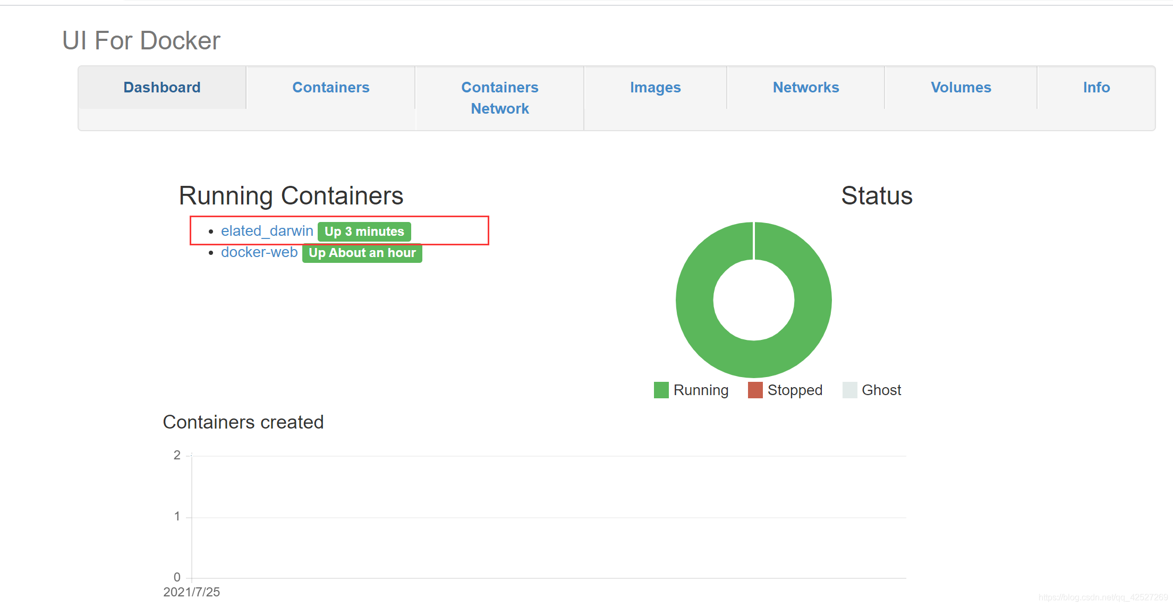1173x607 pixels.
Task: Click the 'Up 3 minutes' status badge
Action: click(364, 232)
